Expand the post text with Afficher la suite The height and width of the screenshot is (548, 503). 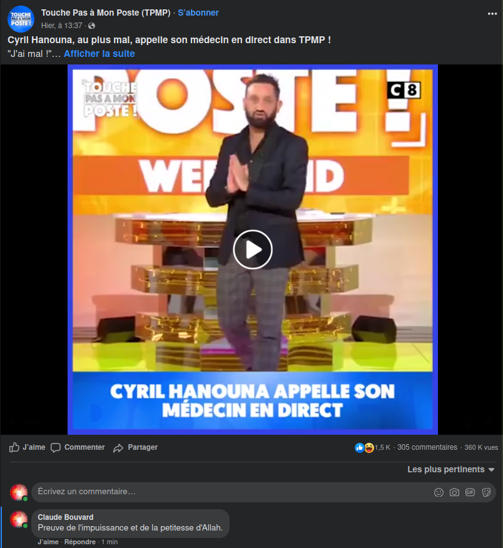point(99,53)
